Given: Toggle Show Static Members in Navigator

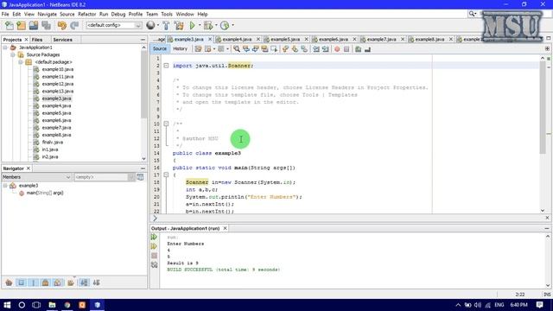Looking at the screenshot, I should point(34,282).
